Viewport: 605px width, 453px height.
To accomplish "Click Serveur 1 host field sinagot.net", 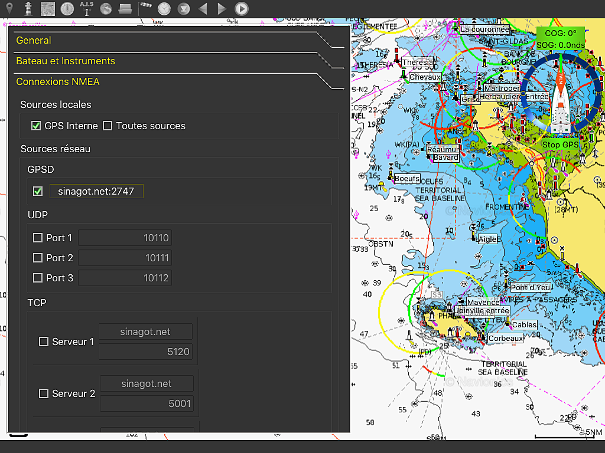I will point(145,331).
